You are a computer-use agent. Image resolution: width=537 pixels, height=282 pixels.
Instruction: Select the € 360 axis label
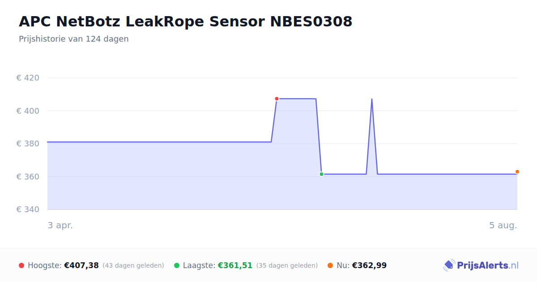(x=28, y=176)
